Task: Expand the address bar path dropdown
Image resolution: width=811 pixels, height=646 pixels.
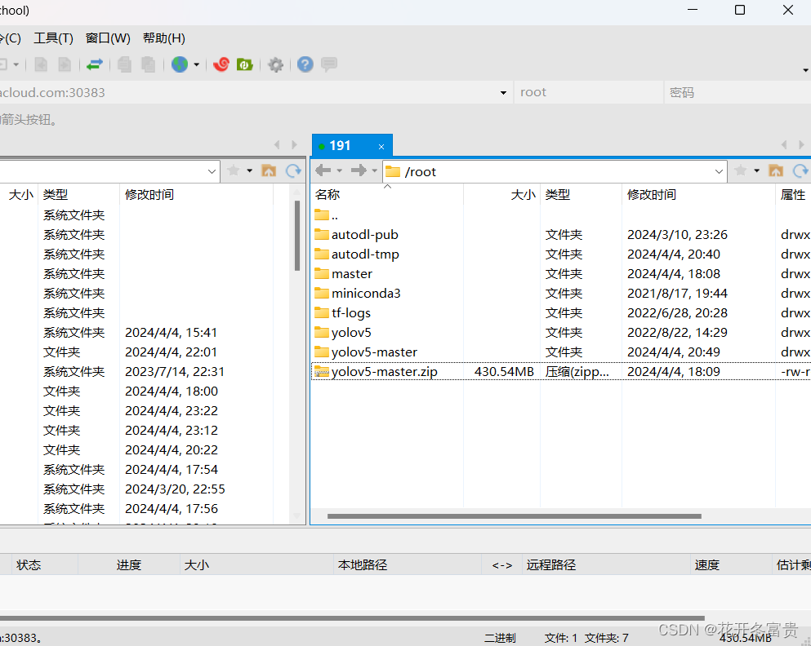Action: coord(718,171)
